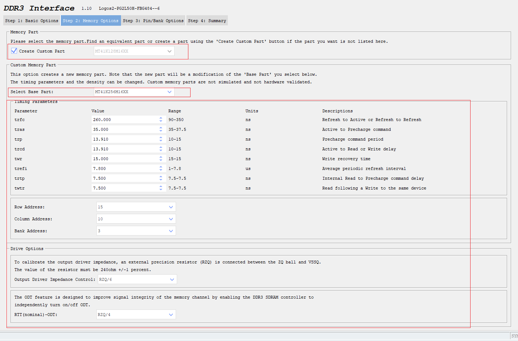Open the Step 3: Pin/Bank Options tab
This screenshot has height=341, width=518.
coord(153,20)
